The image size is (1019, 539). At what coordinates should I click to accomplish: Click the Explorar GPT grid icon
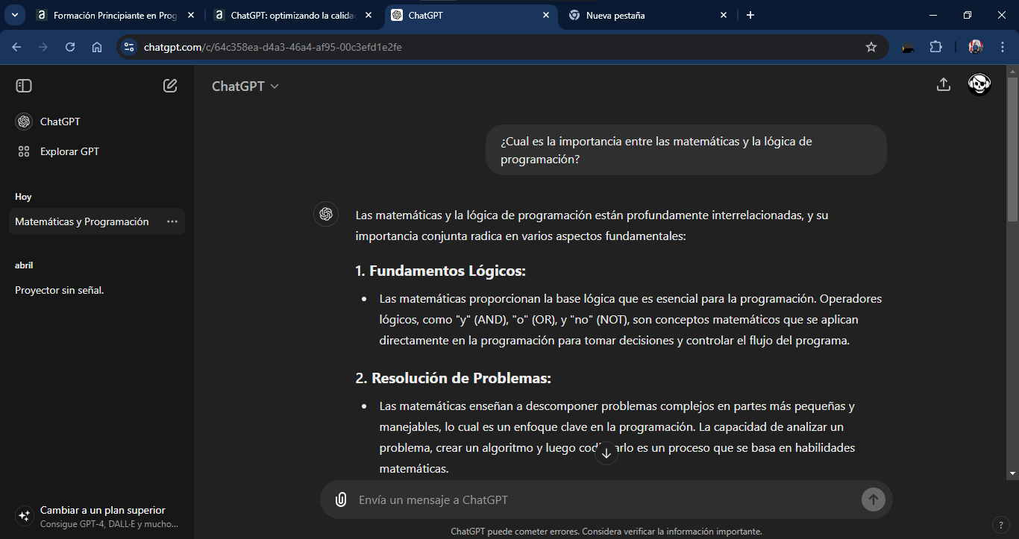pos(24,151)
